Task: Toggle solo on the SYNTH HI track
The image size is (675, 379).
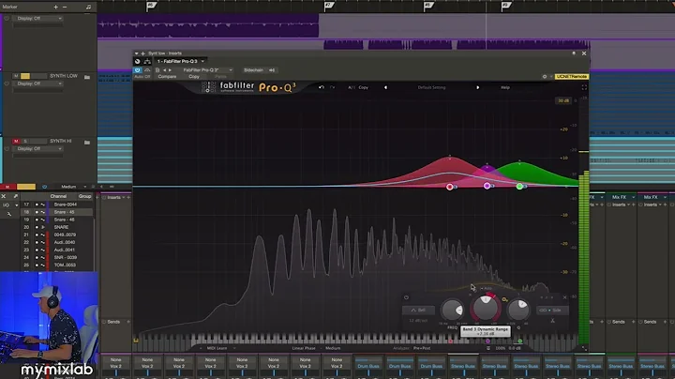Action: (x=25, y=142)
